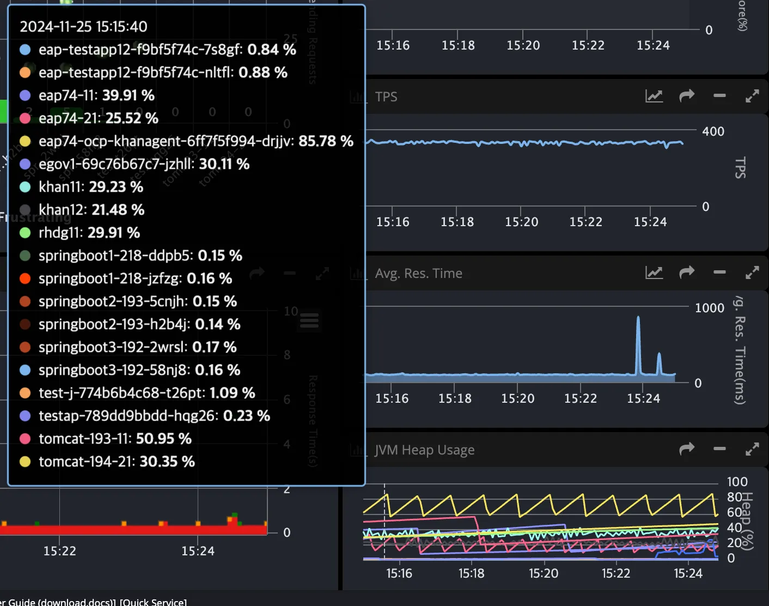Collapse the JVM Heap Usage panel
Screen dimensions: 769x606
tap(719, 450)
